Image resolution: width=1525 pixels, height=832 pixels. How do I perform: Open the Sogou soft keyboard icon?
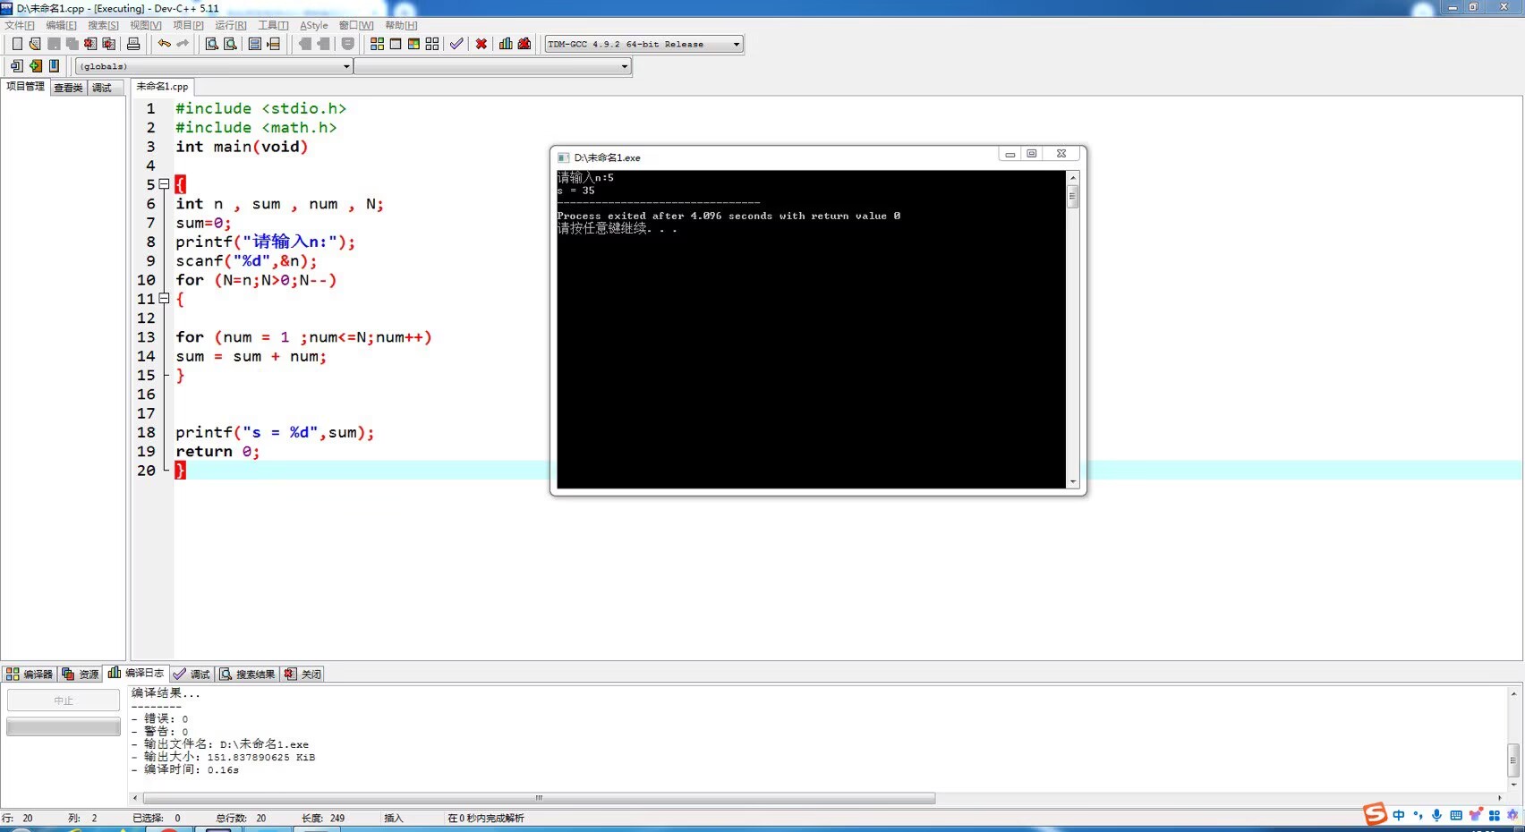pyautogui.click(x=1456, y=815)
